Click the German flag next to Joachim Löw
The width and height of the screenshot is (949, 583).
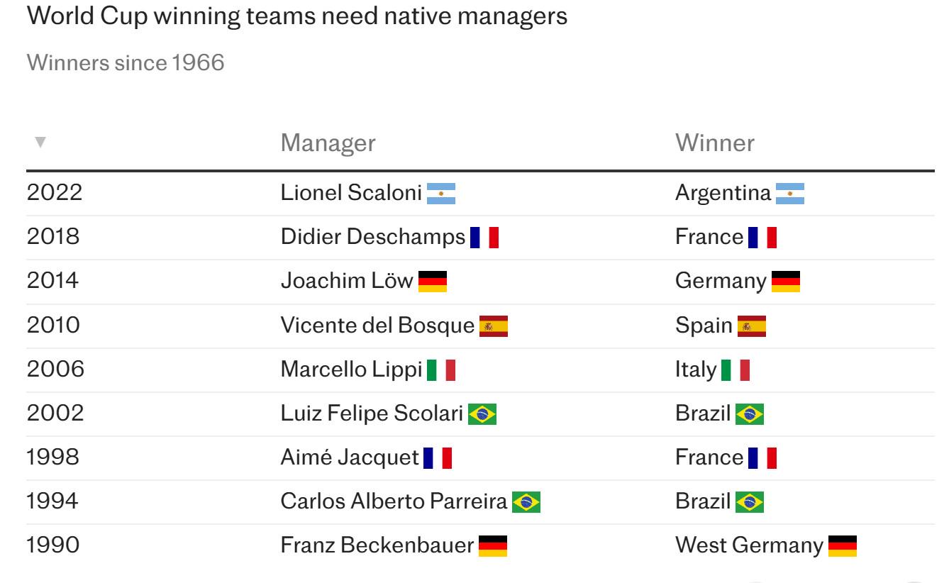click(x=433, y=282)
